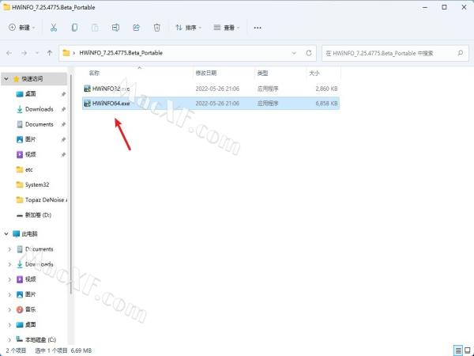Image resolution: width=474 pixels, height=356 pixels.
Task: Go back with the left arrow button
Action: click(x=9, y=53)
